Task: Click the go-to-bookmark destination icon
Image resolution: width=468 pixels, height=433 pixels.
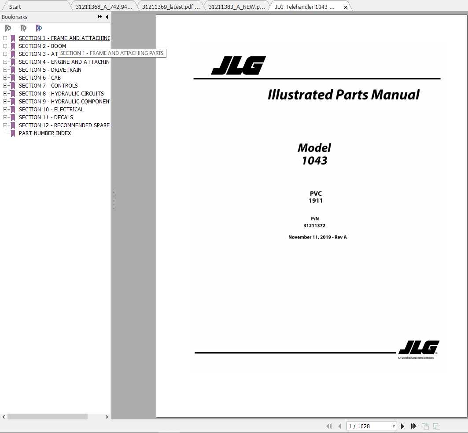Action: [x=39, y=28]
